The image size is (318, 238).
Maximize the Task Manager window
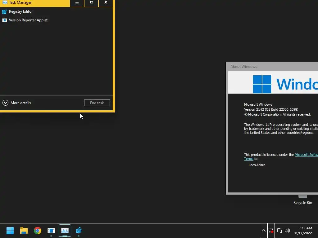(92, 2)
